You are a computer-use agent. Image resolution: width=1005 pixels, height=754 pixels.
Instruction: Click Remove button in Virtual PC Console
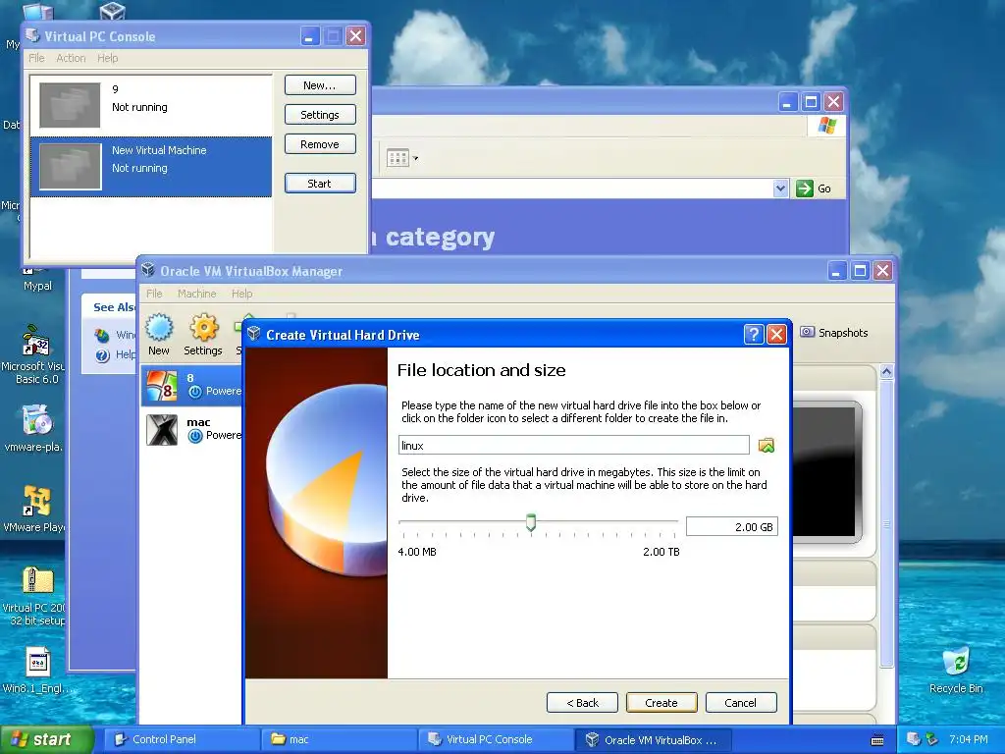[320, 144]
